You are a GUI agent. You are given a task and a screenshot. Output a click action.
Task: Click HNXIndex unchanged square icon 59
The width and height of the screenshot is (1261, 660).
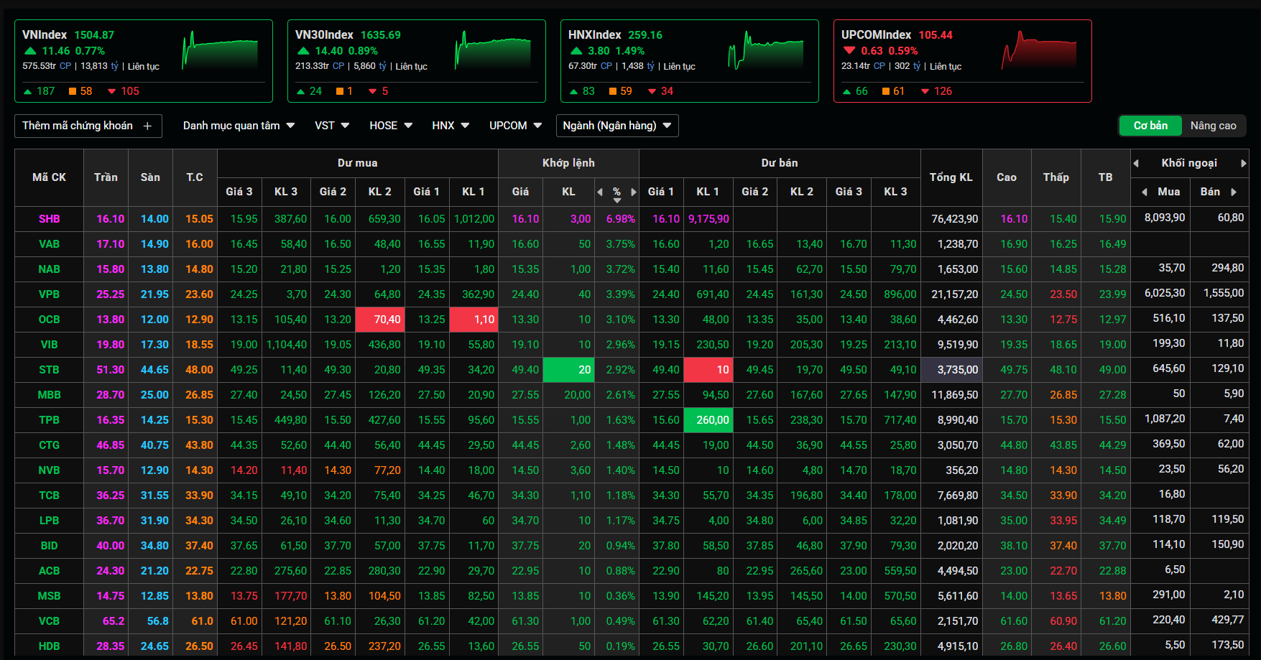[x=613, y=91]
